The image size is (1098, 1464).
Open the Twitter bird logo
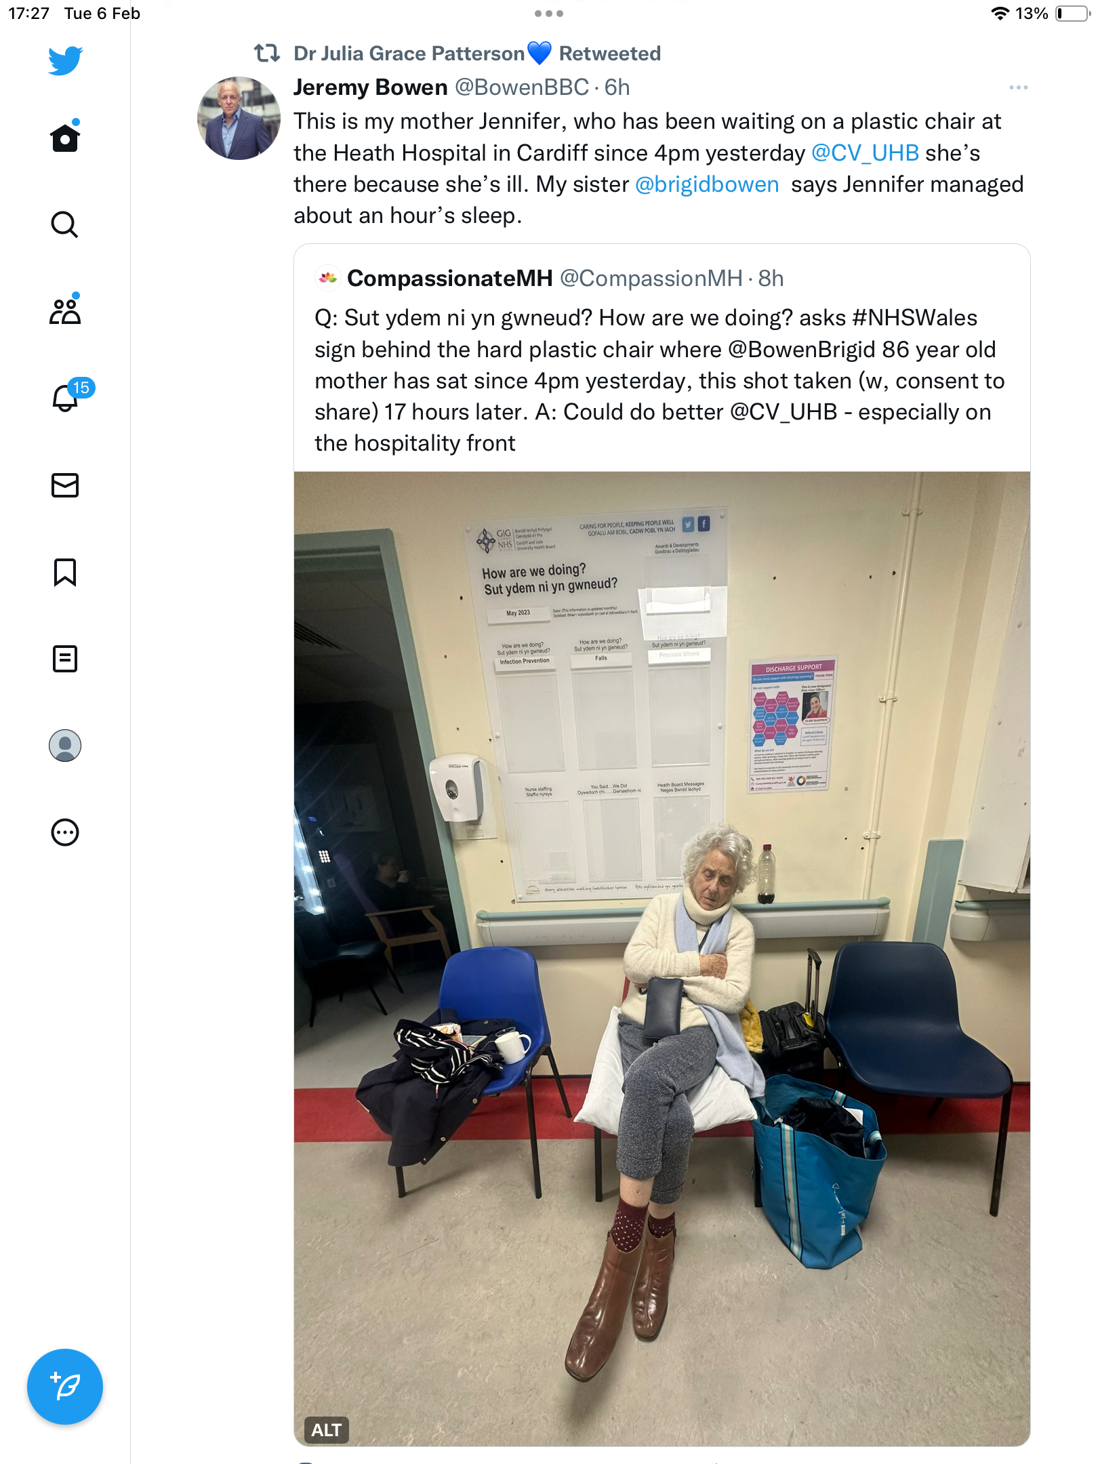point(65,60)
